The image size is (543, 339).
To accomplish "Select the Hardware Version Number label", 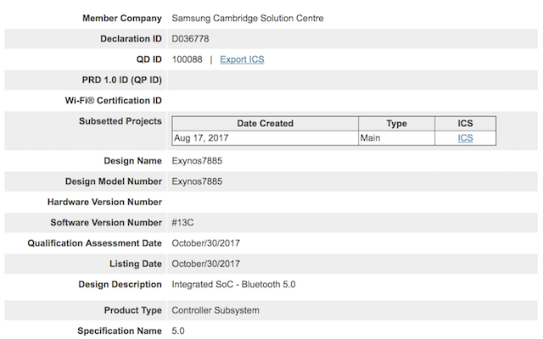I will [x=104, y=202].
